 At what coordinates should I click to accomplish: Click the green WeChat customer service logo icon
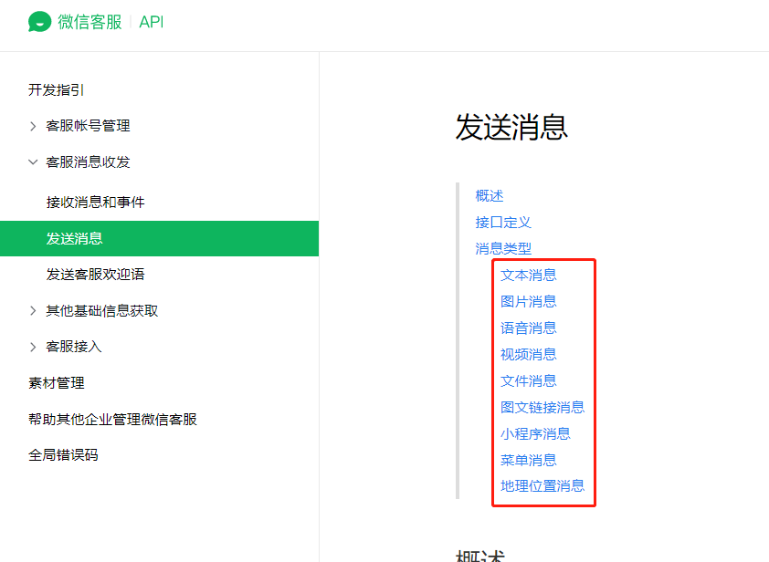coord(39,22)
